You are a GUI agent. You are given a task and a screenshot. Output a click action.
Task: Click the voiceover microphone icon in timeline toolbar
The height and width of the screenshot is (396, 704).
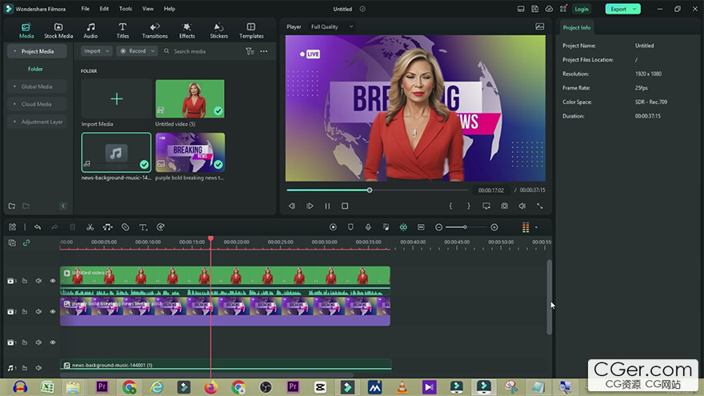[368, 227]
